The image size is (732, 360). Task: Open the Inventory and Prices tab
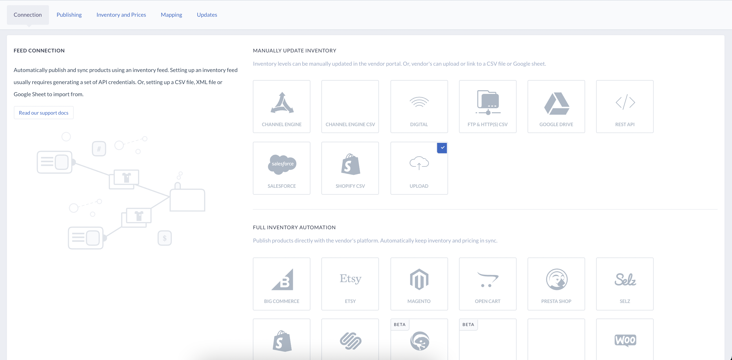tap(121, 15)
